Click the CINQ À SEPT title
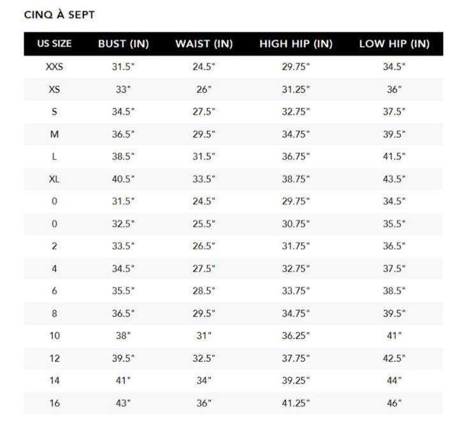Screen dimensions: 459x429 (59, 15)
